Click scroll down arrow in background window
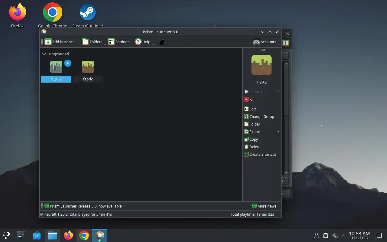Screen dimensions: 387x242 [286, 173]
